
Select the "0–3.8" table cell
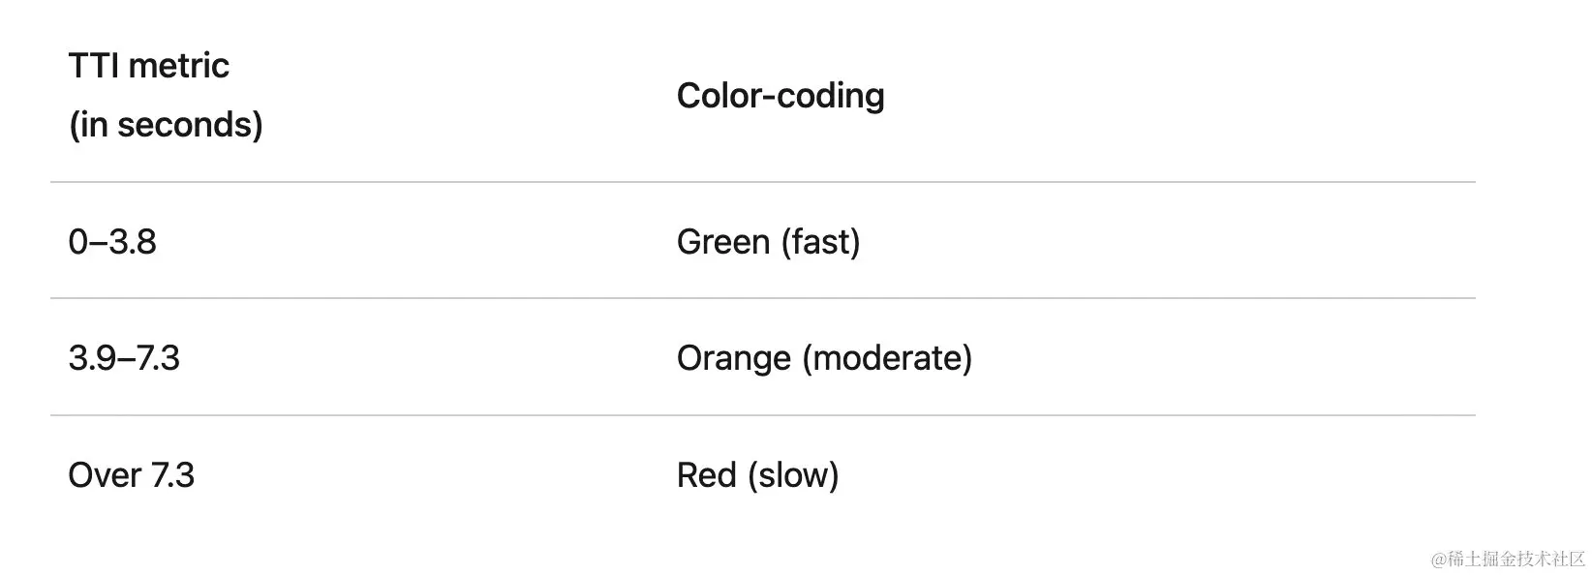pos(112,241)
